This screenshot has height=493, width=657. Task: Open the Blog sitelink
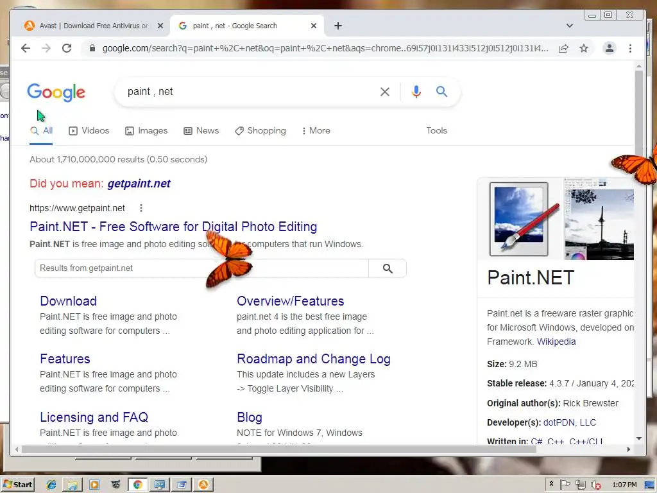click(250, 417)
